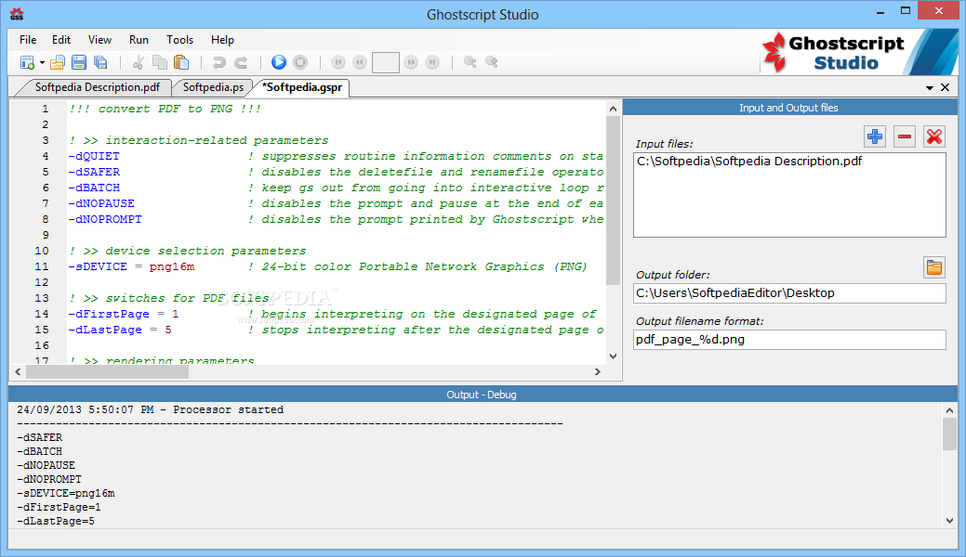Click the Redo arrow icon
This screenshot has width=966, height=557.
point(241,62)
